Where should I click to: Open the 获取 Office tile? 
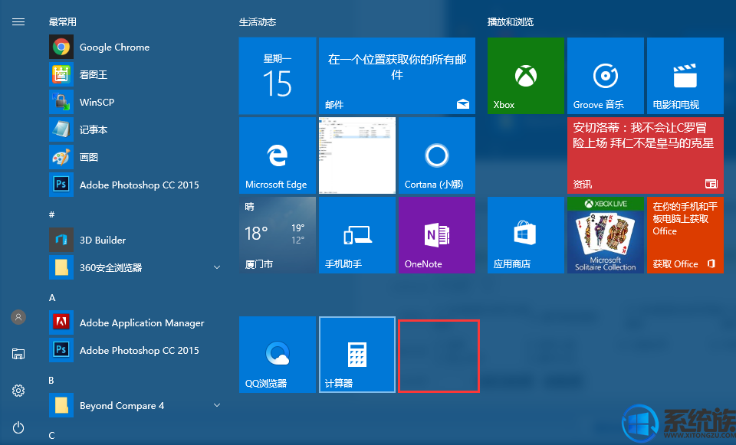coord(685,235)
